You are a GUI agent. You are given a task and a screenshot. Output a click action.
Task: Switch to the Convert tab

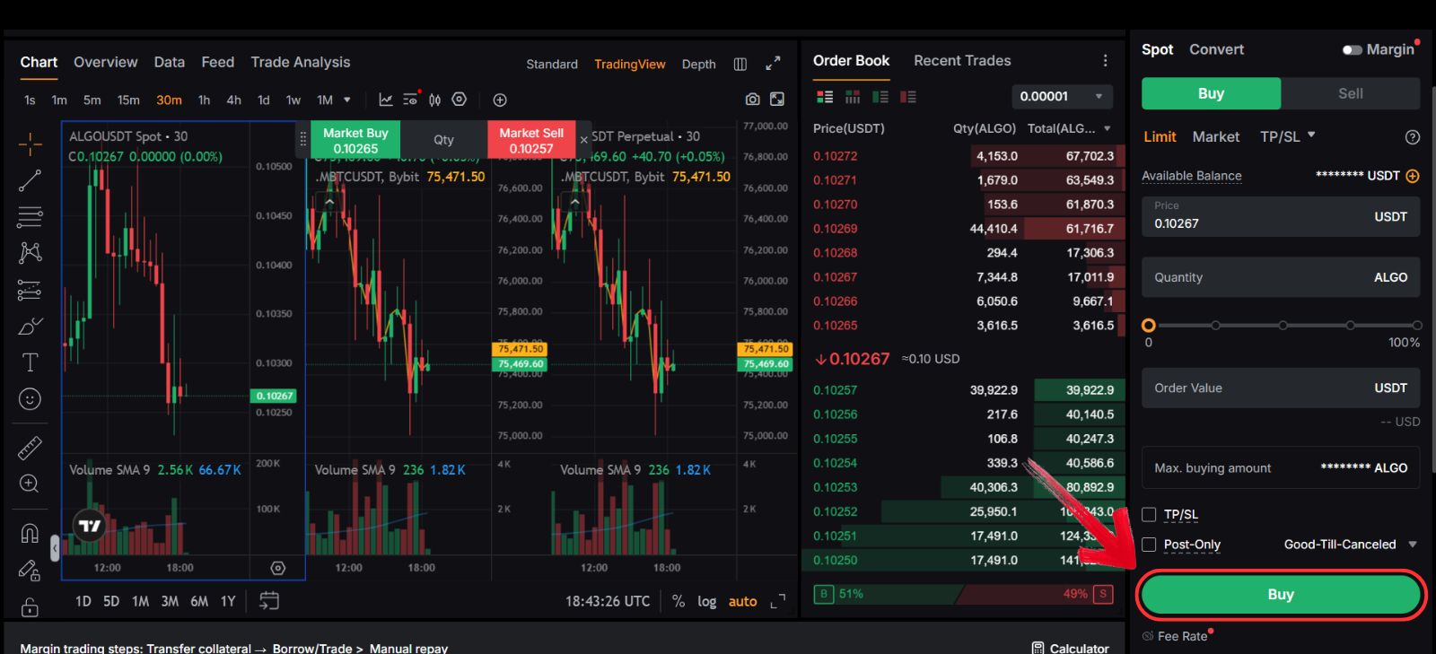coord(1216,49)
